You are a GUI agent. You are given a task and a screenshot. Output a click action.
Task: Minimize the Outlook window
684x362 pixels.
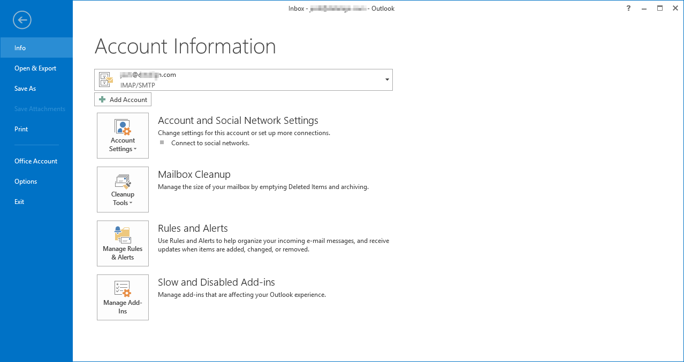[x=644, y=8]
